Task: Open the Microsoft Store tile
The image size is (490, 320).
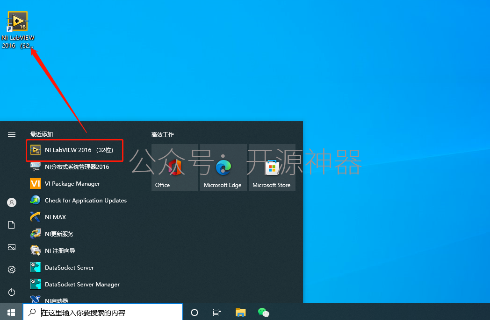Action: [272, 167]
